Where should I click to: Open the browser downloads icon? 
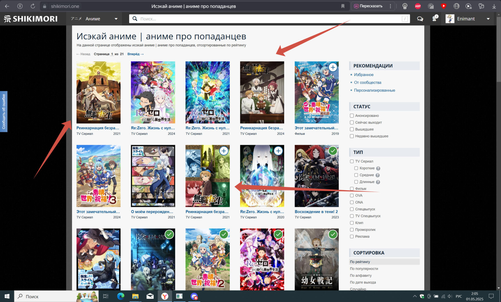pyautogui.click(x=494, y=6)
